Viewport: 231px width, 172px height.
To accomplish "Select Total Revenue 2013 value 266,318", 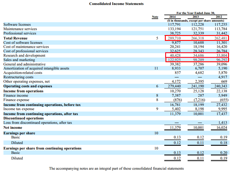I will pos(198,38).
